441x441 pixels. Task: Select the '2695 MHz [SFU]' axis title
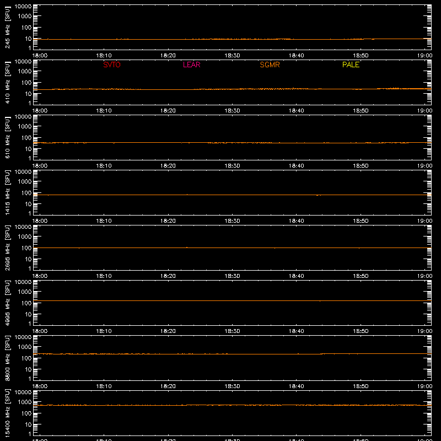7,248
